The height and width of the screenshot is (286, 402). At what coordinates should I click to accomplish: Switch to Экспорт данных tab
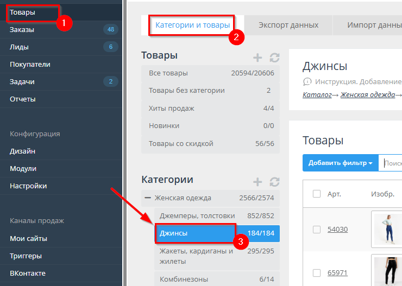pyautogui.click(x=288, y=25)
